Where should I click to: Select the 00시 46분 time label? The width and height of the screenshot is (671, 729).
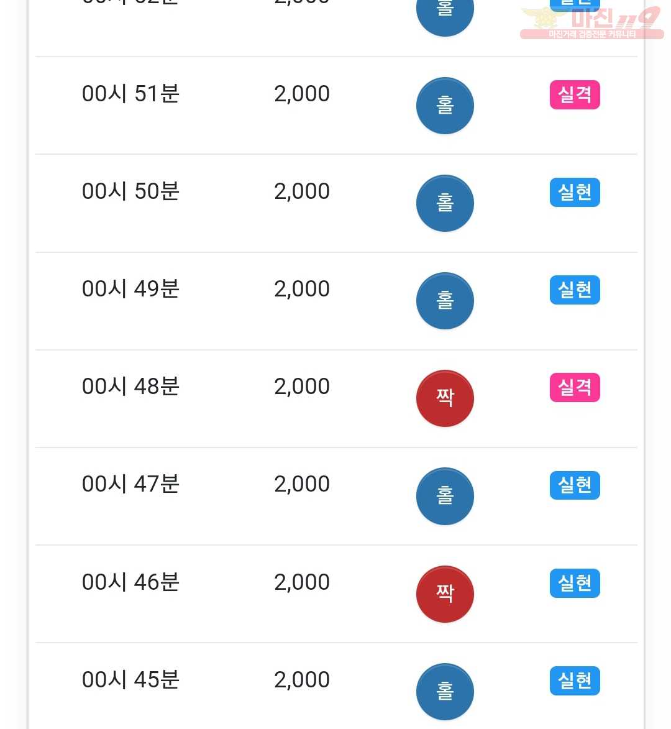(130, 582)
